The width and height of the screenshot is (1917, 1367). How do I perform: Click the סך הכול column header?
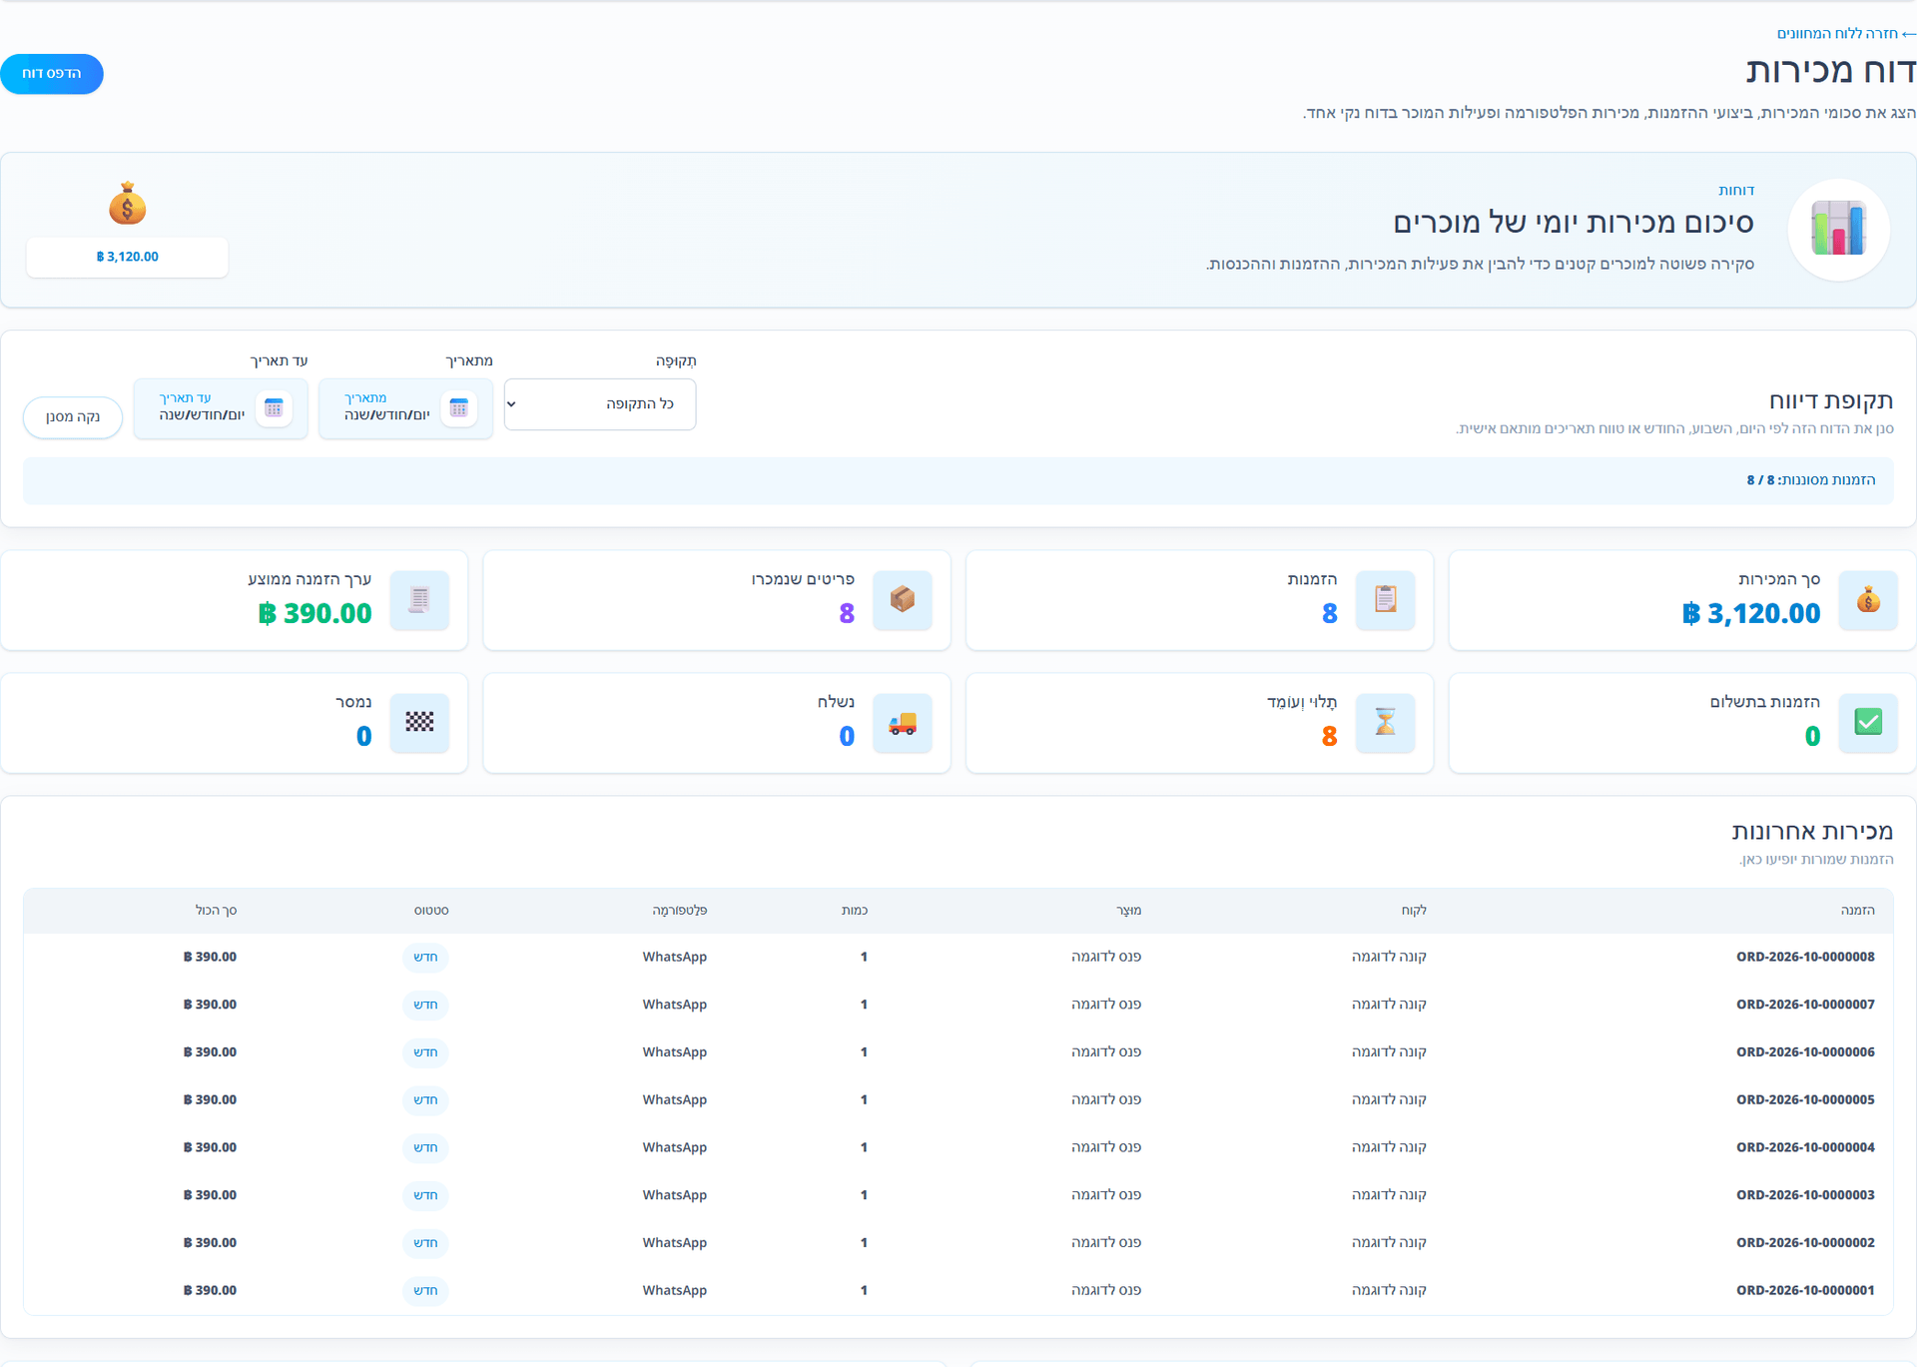(216, 911)
